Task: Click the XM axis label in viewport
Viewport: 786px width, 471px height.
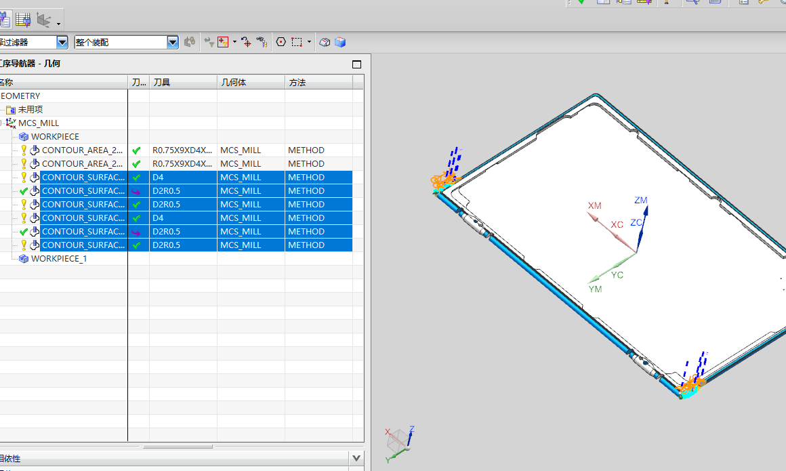Action: pyautogui.click(x=594, y=205)
